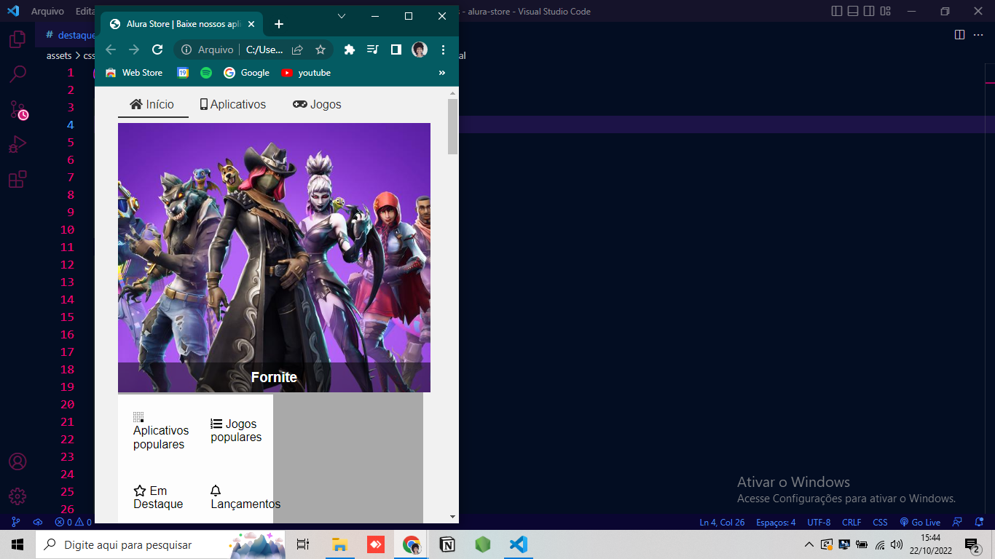Screen dimensions: 995x559
Task: Open the calendar bookmark icon
Action: [x=183, y=73]
